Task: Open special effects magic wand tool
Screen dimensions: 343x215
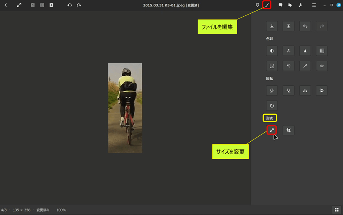Action: (x=289, y=66)
